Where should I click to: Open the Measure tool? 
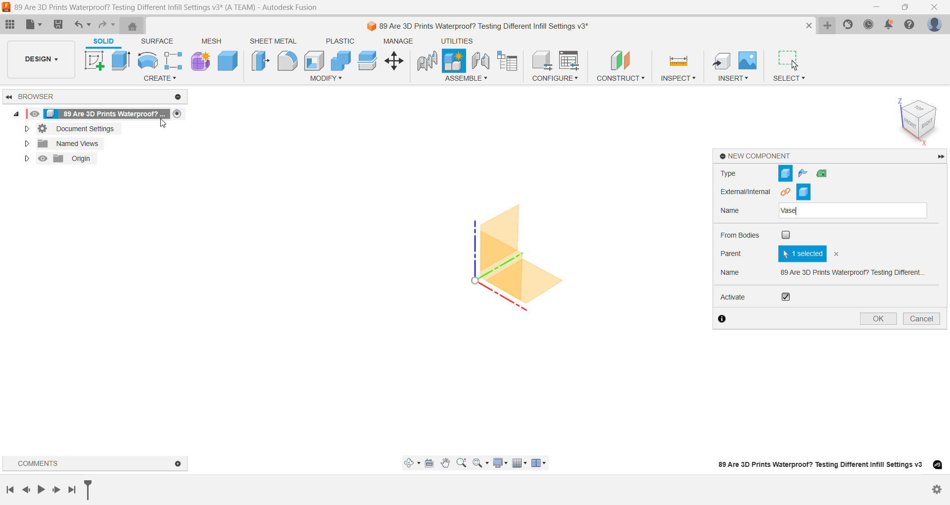click(x=678, y=61)
